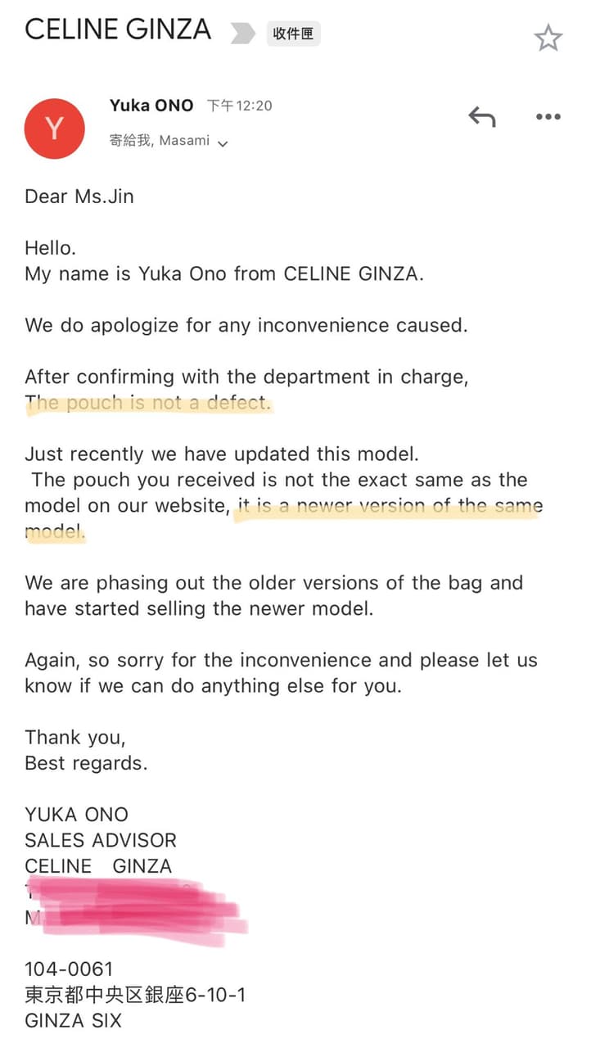
Task: Click the SALES ADVISOR title in signature
Action: (101, 840)
